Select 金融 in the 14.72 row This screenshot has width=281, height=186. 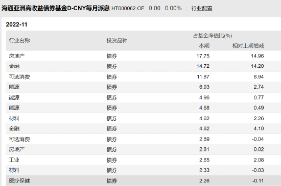(14, 66)
